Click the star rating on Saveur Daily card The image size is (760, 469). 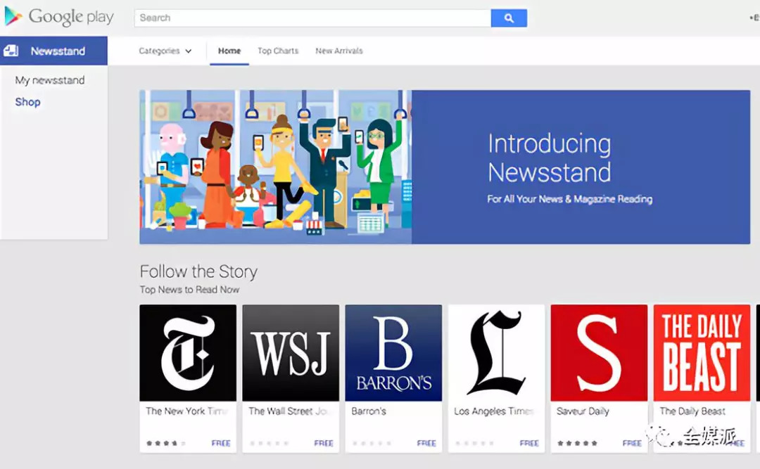coord(577,443)
